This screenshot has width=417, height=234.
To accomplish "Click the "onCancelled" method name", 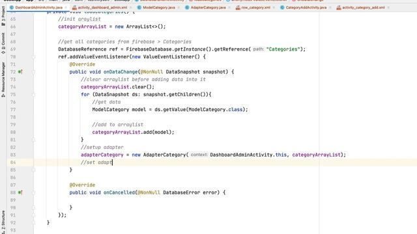I will (x=119, y=192).
